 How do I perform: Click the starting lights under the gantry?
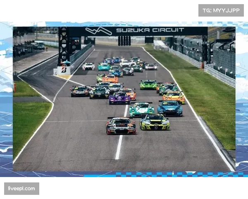124,41
